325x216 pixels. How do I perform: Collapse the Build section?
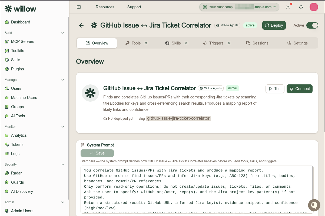pyautogui.click(x=63, y=33)
